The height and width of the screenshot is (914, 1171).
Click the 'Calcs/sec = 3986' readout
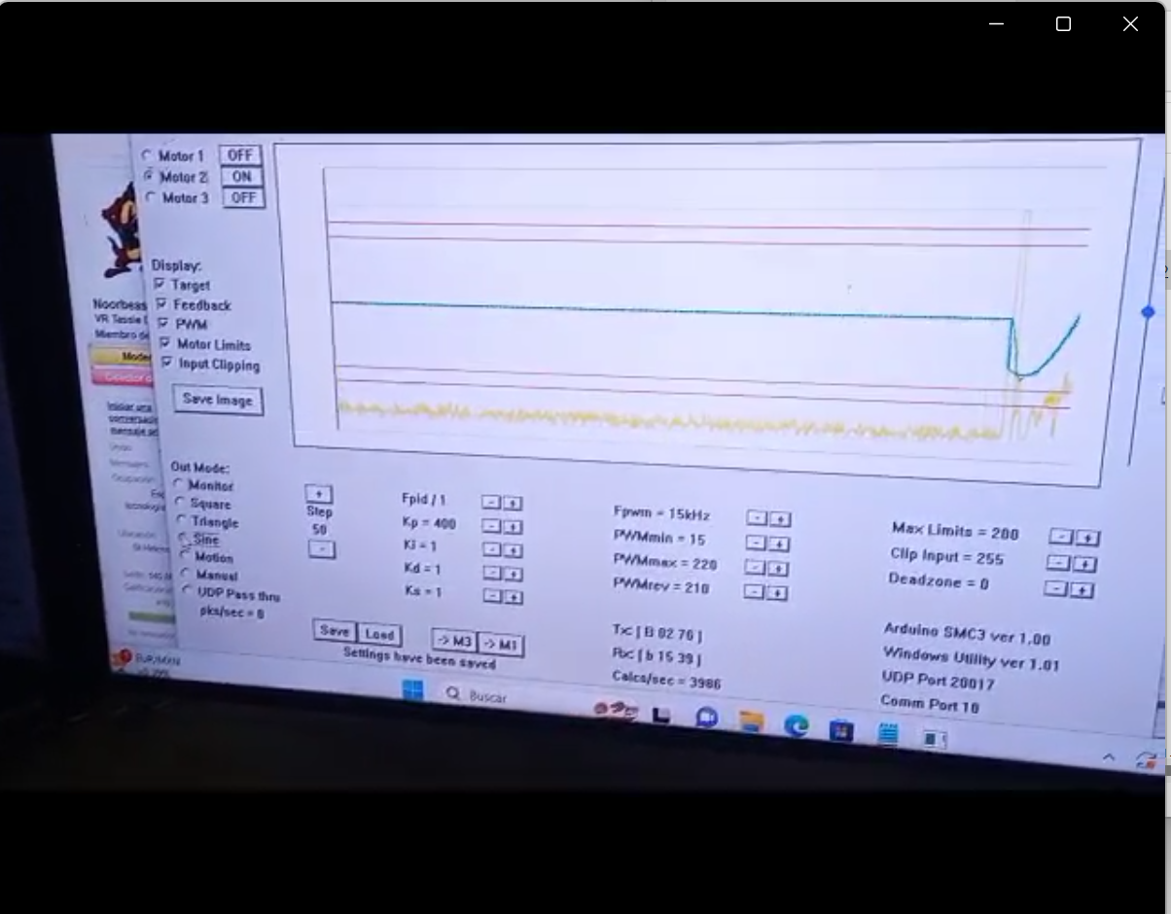pyautogui.click(x=667, y=680)
